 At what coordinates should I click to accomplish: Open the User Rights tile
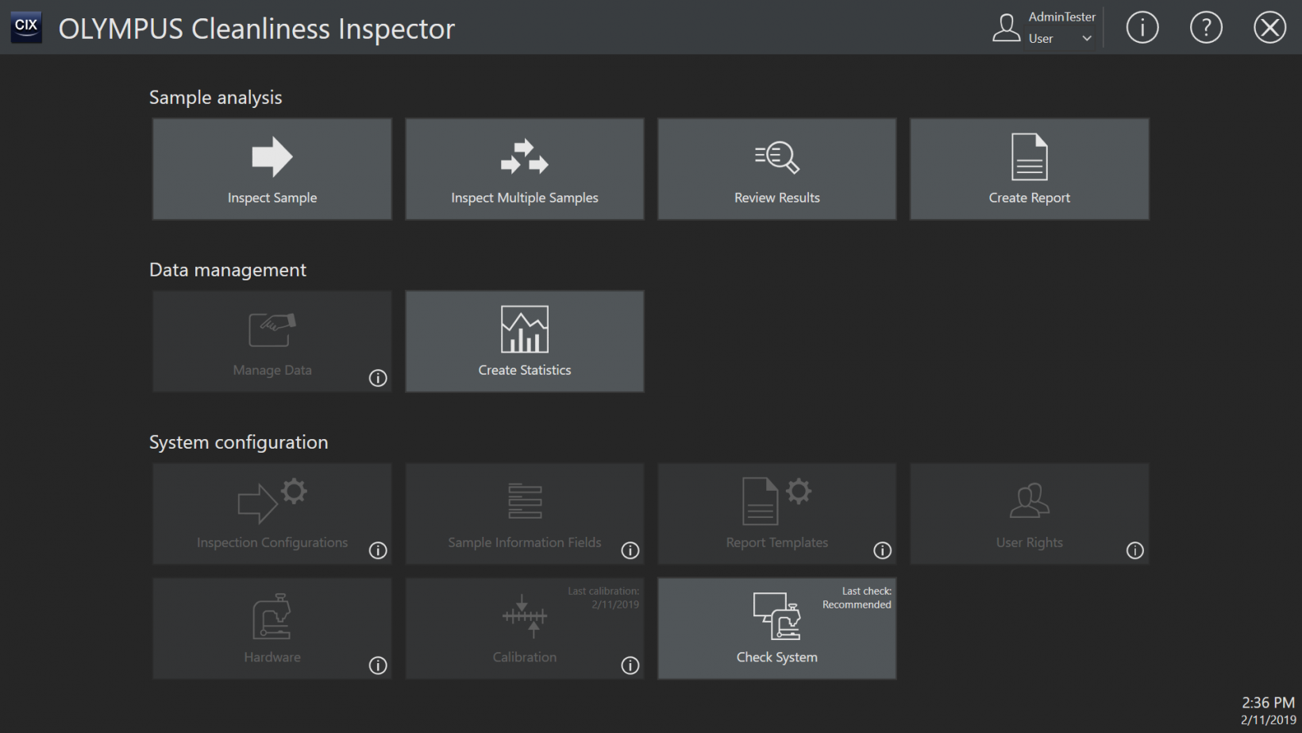1029,514
